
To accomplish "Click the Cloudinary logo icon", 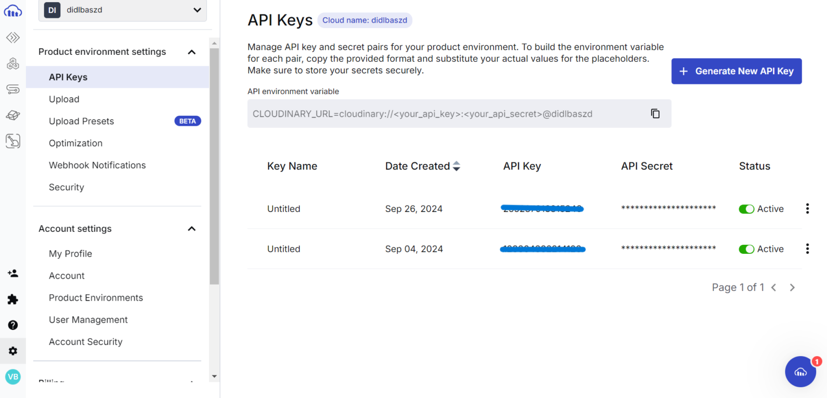I will click(x=13, y=10).
